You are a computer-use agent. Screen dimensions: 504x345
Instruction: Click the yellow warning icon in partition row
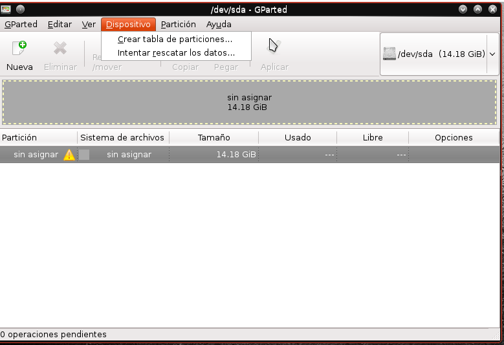(x=69, y=155)
